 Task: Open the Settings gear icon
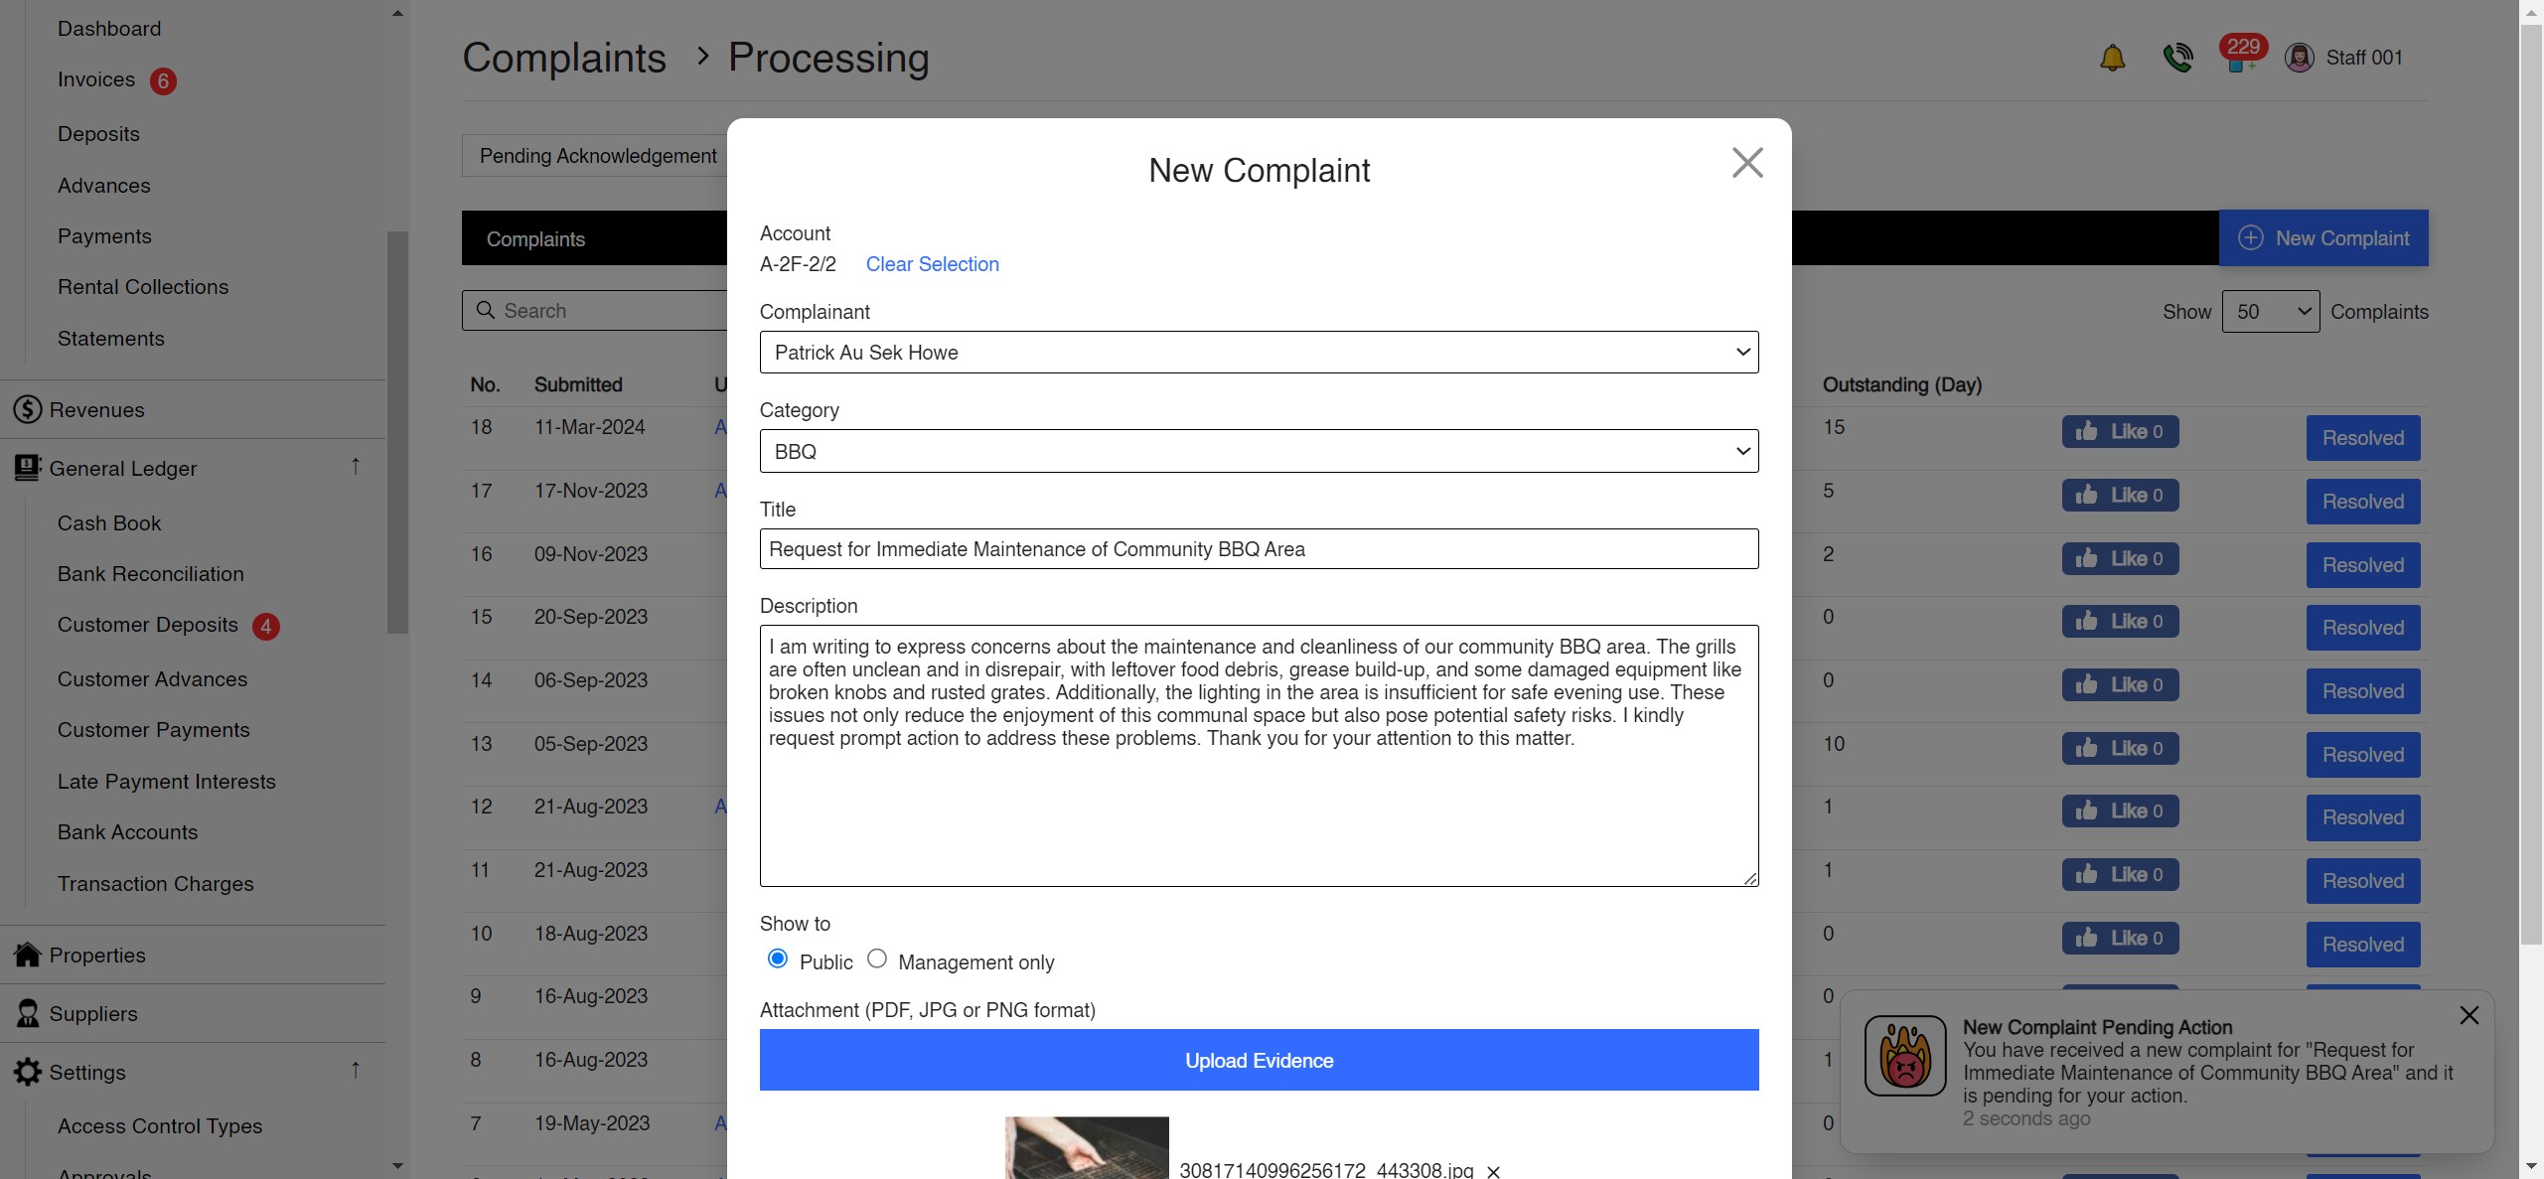point(24,1072)
